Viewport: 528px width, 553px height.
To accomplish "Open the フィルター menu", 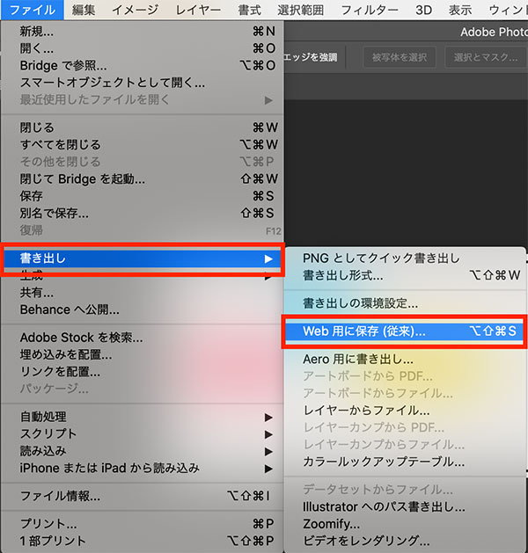I will (x=370, y=10).
